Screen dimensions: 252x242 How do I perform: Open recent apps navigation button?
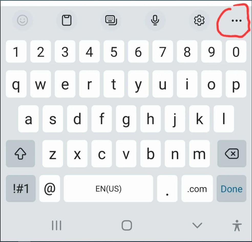(x=57, y=225)
